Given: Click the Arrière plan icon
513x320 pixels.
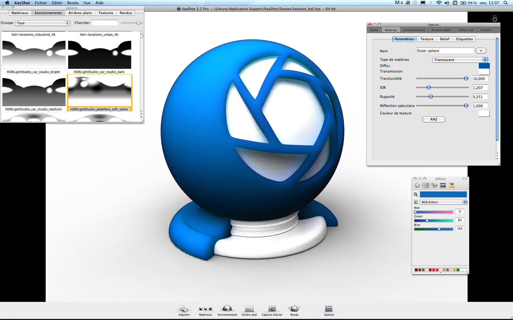Looking at the screenshot, I should (x=249, y=309).
